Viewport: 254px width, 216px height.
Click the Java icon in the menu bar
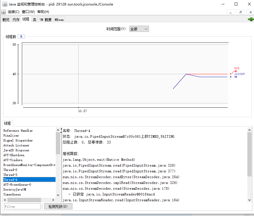click(x=3, y=12)
